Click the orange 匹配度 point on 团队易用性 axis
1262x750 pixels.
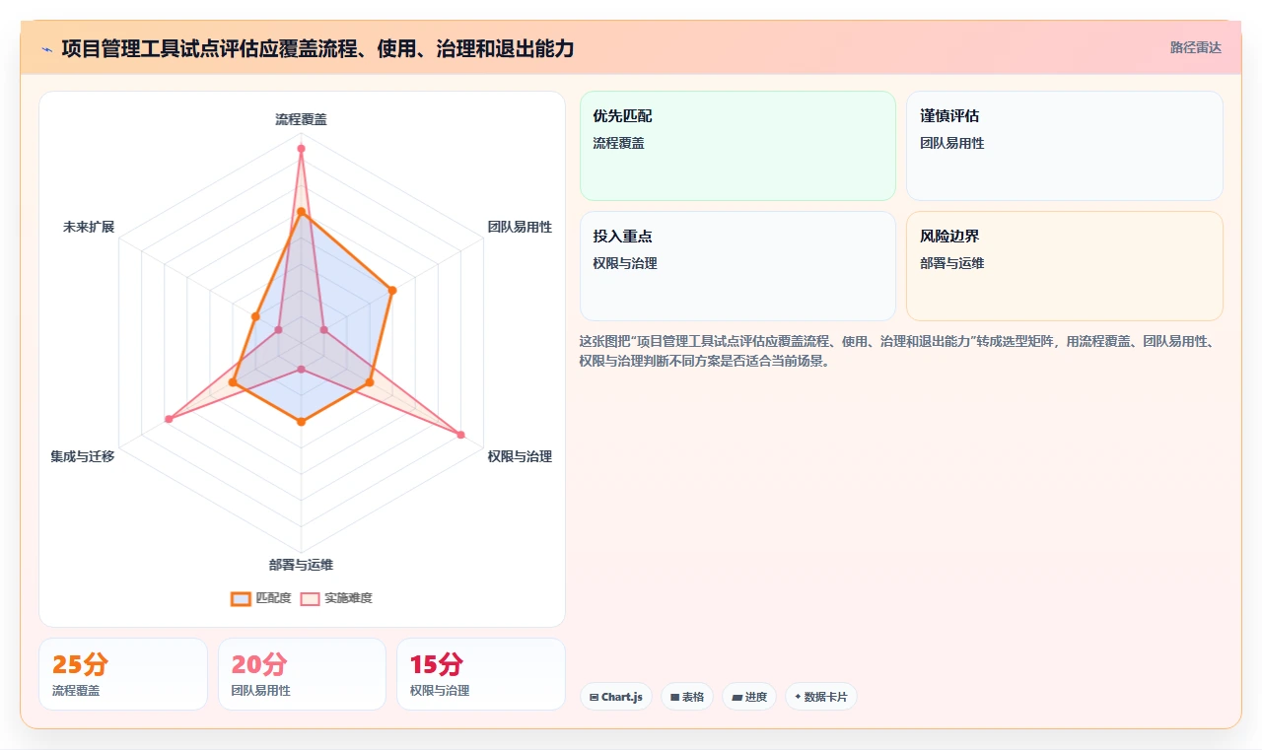tap(392, 290)
